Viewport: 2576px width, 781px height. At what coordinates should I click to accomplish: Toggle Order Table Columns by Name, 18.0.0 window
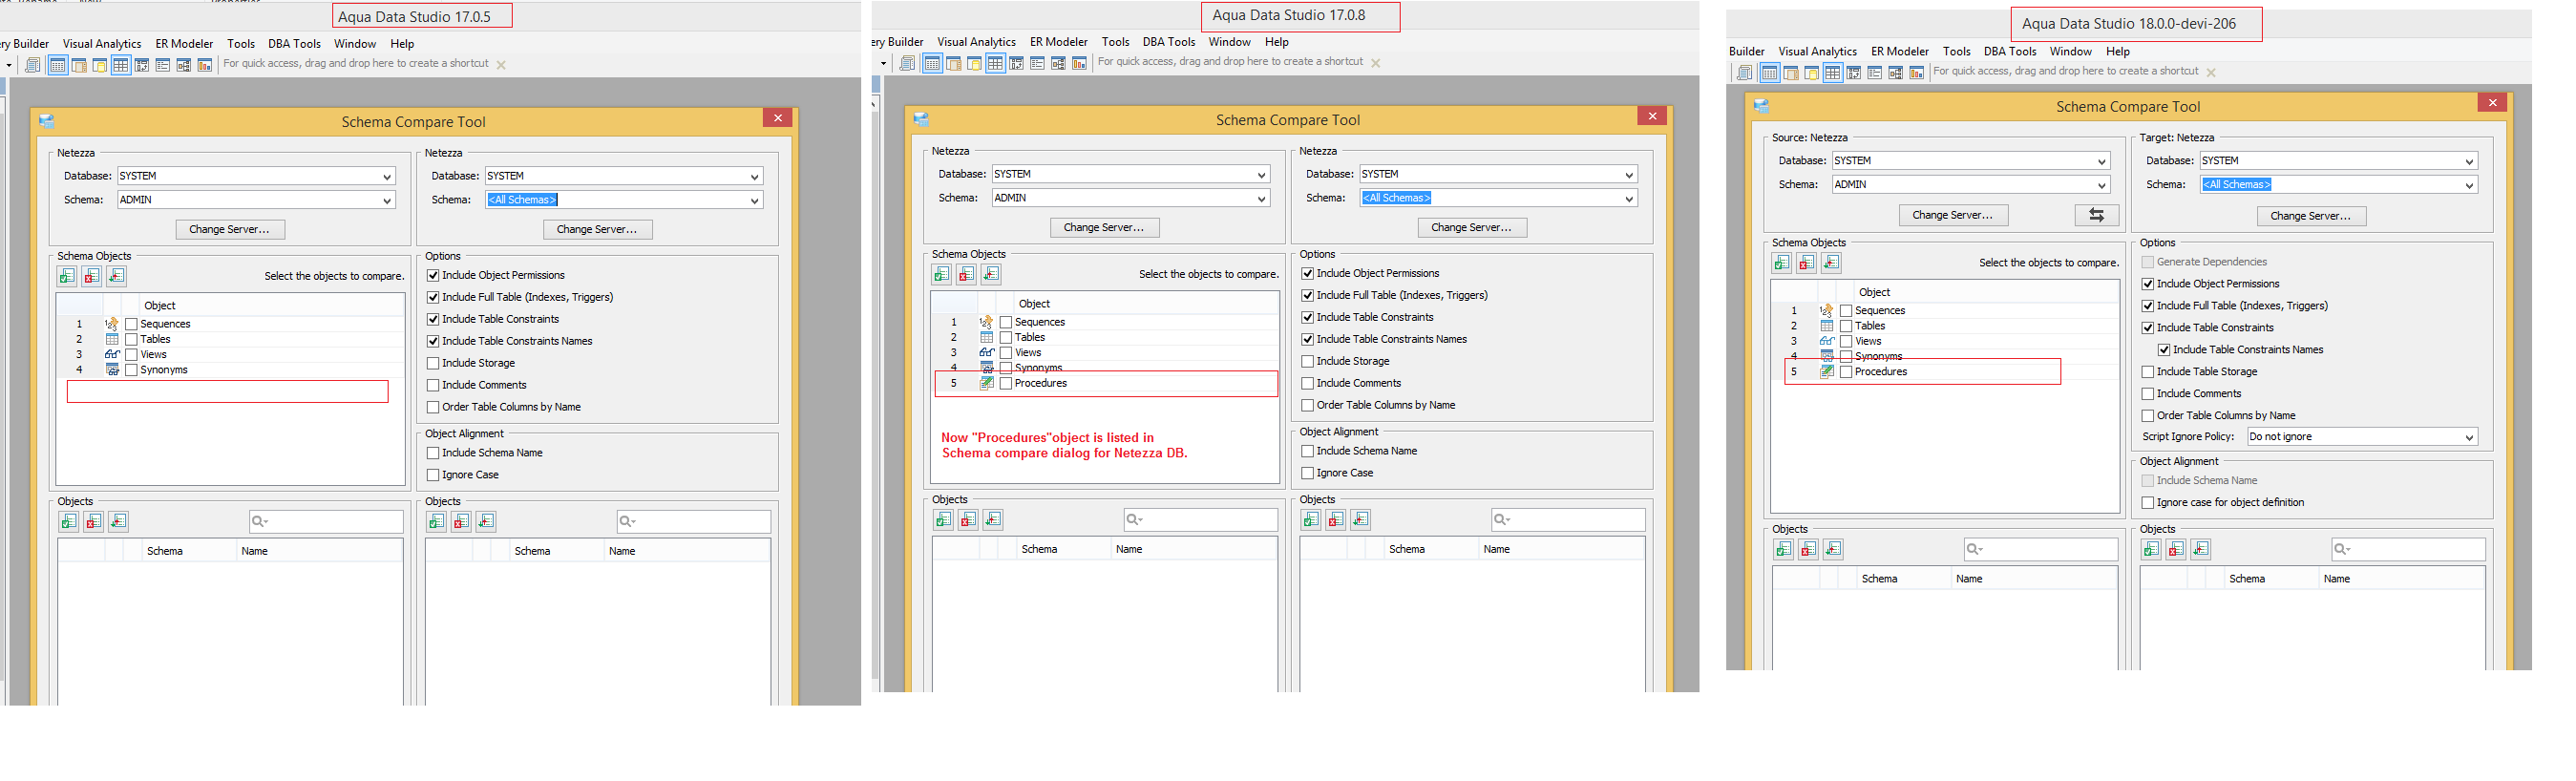tap(2148, 416)
